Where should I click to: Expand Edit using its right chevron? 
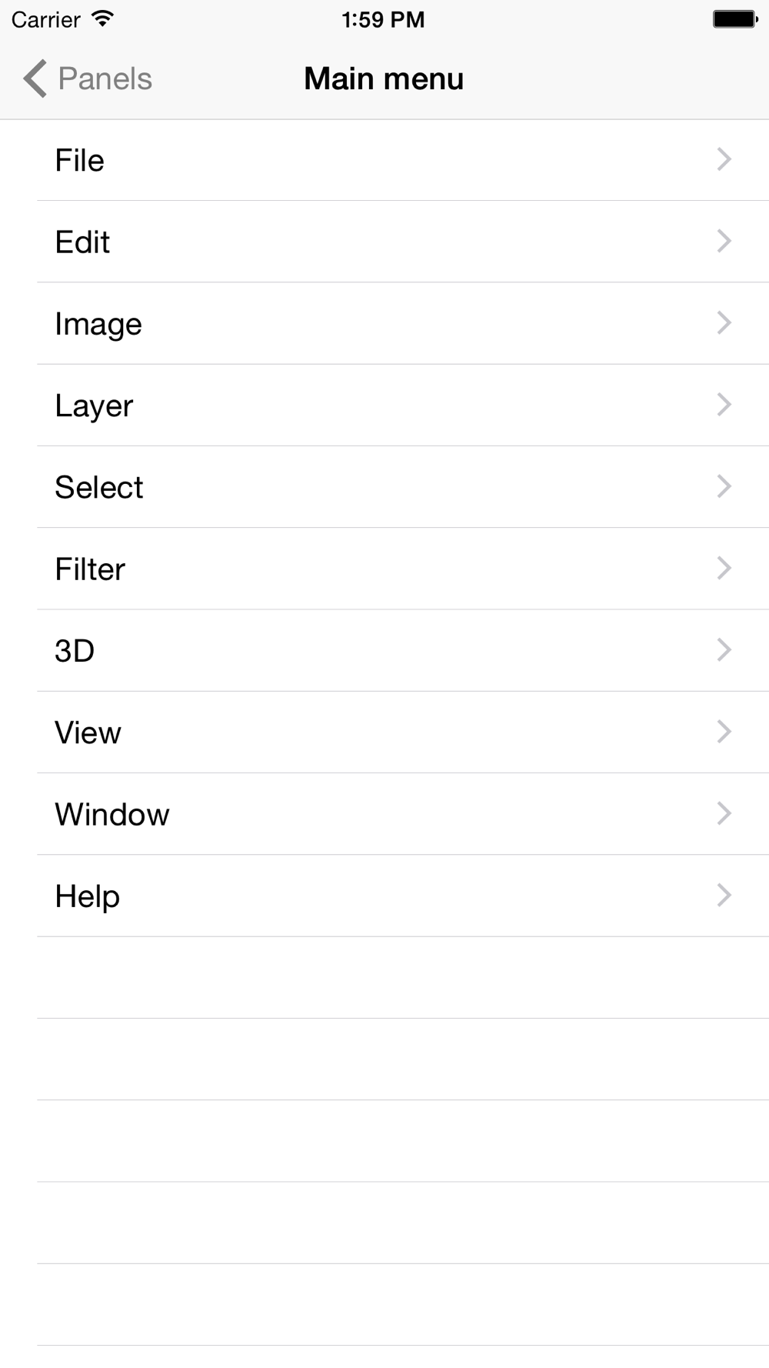pyautogui.click(x=724, y=241)
